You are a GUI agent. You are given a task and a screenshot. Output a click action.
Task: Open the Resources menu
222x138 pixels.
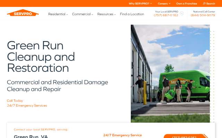click(x=106, y=14)
